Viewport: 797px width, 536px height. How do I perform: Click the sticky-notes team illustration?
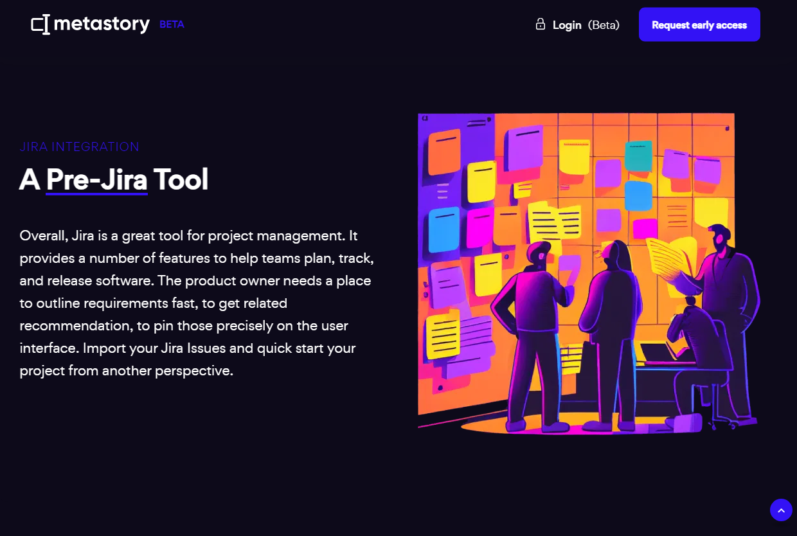(x=589, y=273)
